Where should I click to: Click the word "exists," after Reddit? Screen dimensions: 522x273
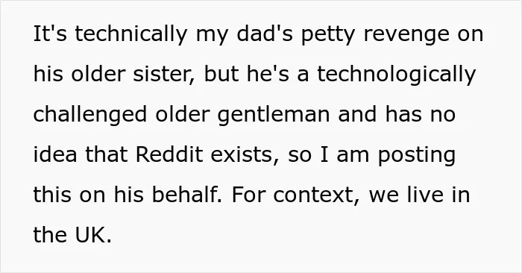[x=245, y=155]
